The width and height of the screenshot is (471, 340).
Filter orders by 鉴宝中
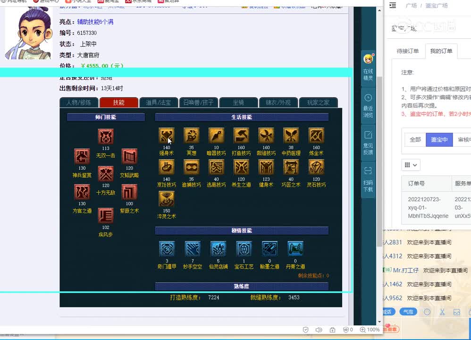[x=439, y=139]
